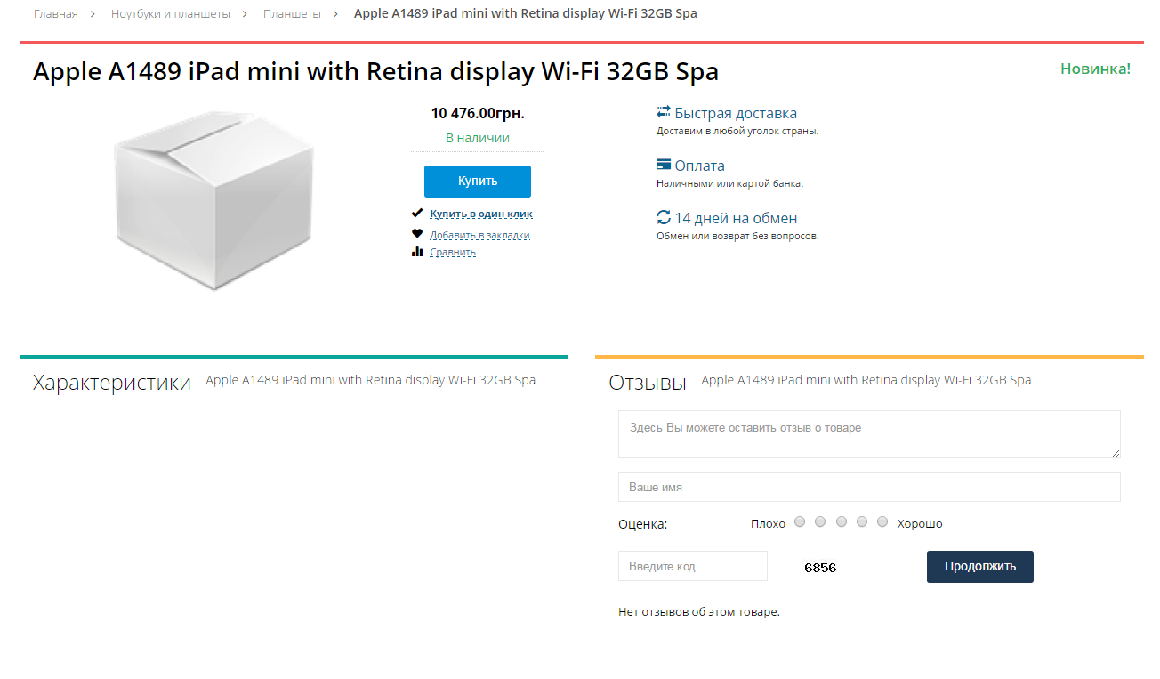Click the product name beside Отзывы
This screenshot has width=1160, height=679.
tap(866, 380)
